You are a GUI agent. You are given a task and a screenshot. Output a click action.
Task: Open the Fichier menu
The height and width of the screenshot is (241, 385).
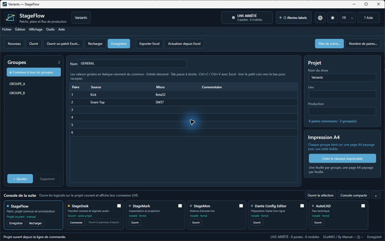(x=7, y=29)
